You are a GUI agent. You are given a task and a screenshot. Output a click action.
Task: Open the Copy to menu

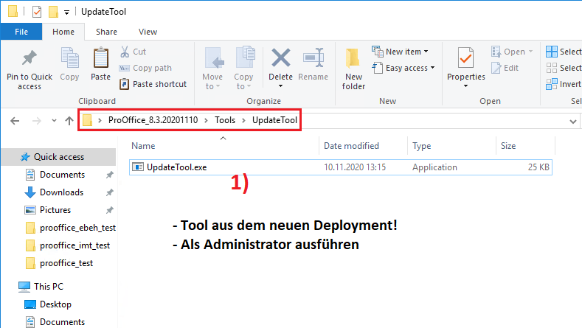[243, 69]
